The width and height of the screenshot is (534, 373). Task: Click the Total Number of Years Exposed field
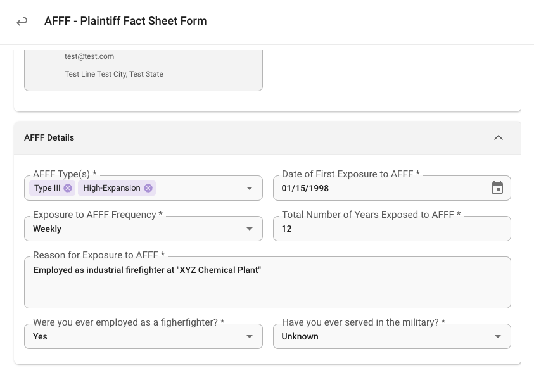click(x=392, y=229)
